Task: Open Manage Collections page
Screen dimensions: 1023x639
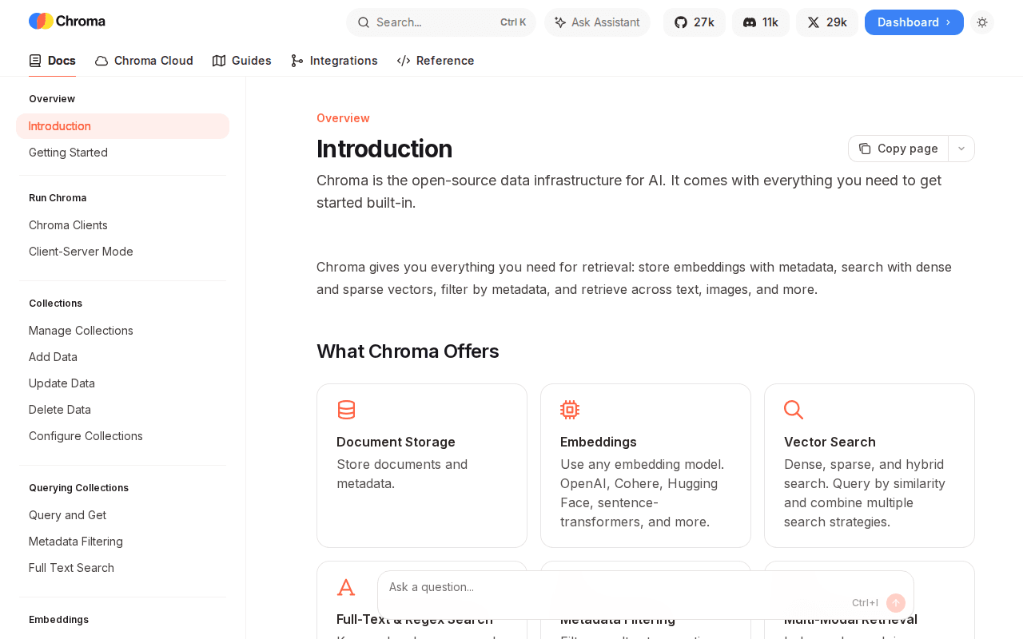Action: (81, 331)
